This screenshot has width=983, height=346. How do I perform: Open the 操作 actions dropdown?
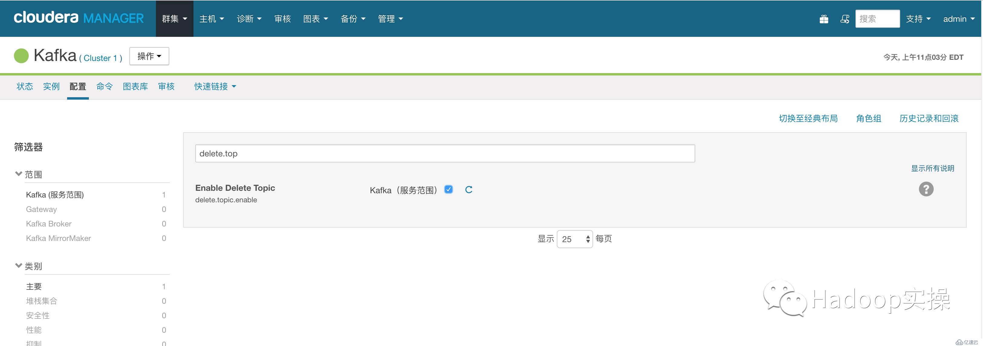pos(149,56)
